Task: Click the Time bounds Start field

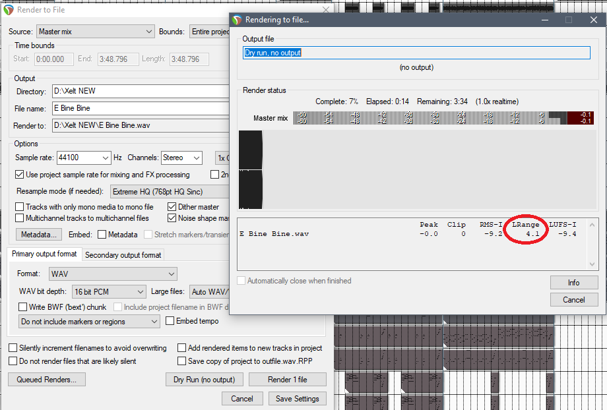Action: coord(54,59)
